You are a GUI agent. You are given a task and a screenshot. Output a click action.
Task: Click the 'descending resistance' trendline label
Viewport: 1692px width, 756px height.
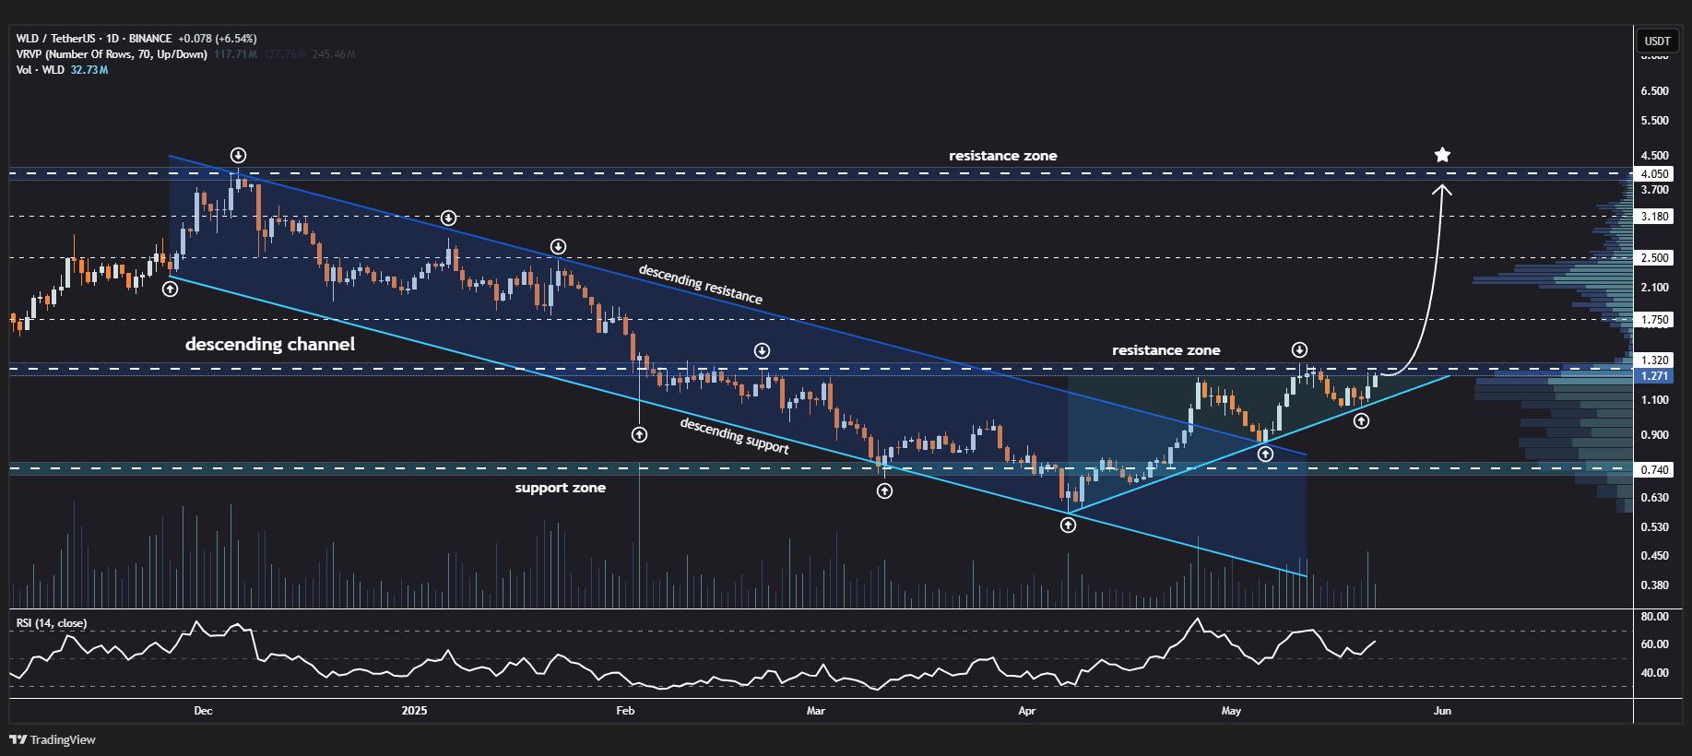(700, 284)
